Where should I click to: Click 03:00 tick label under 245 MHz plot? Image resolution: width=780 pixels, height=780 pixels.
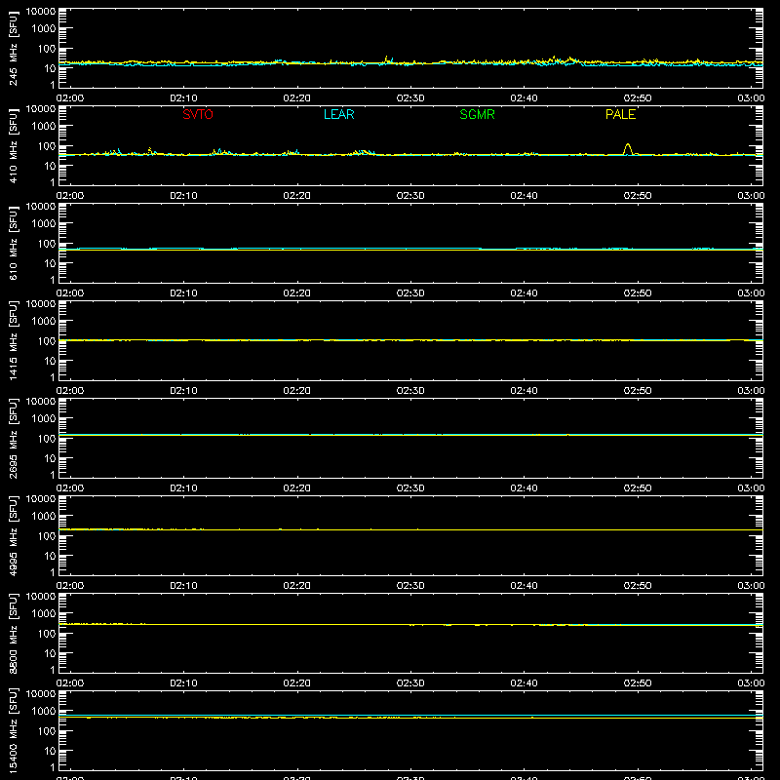pyautogui.click(x=751, y=98)
